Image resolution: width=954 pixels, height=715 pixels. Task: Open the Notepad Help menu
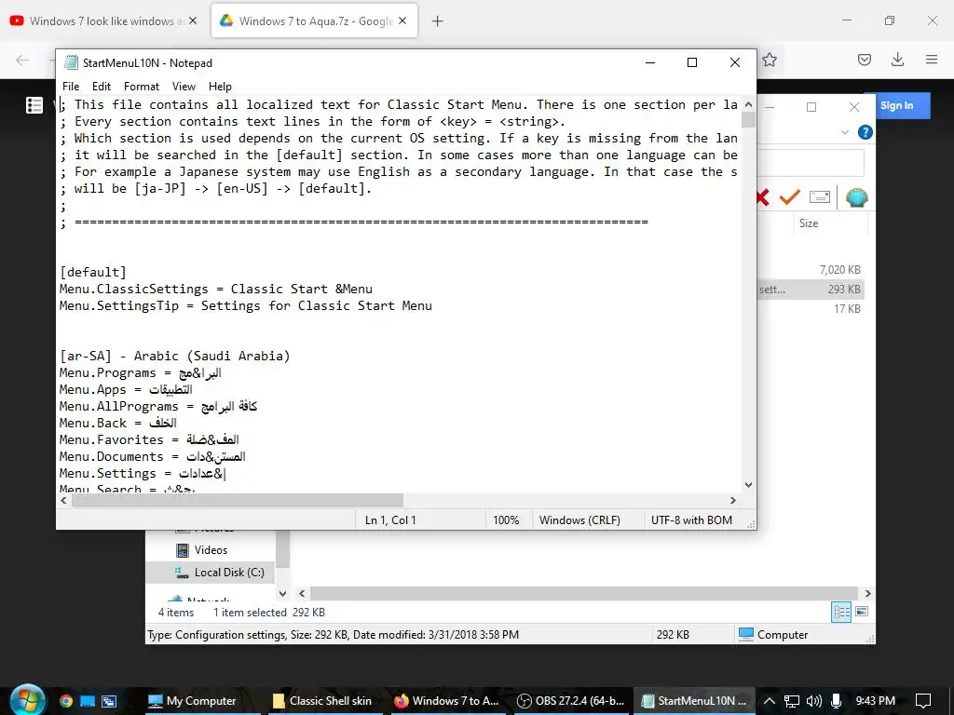pyautogui.click(x=220, y=87)
